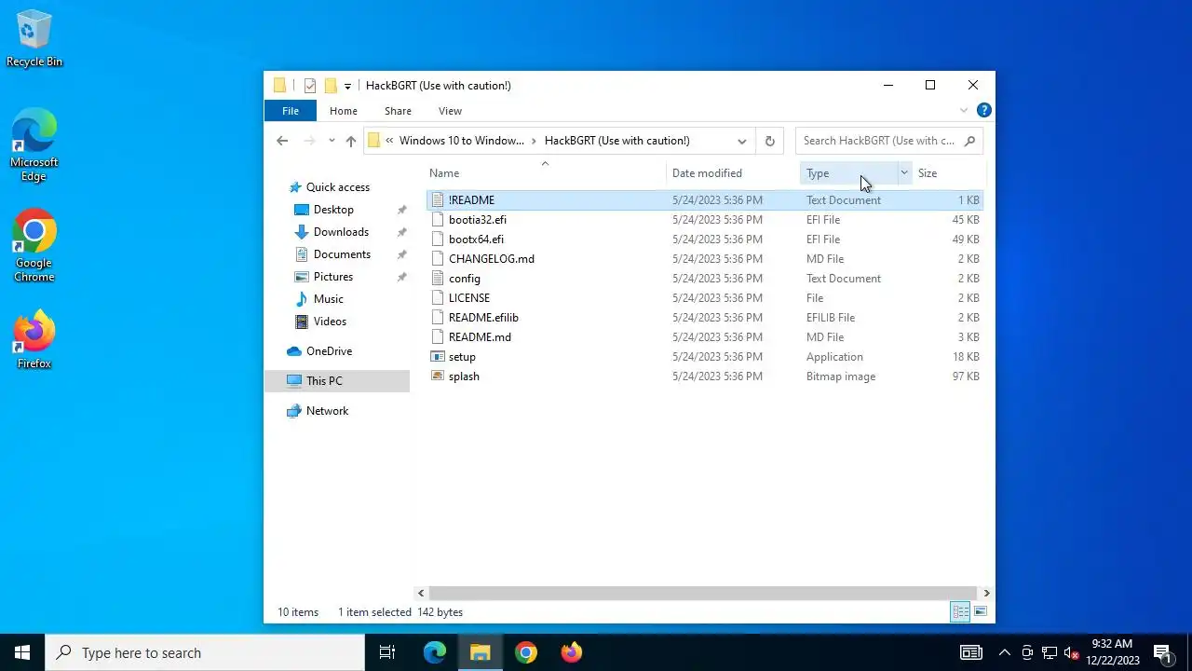Image resolution: width=1192 pixels, height=671 pixels.
Task: Open the address bar history dropdown
Action: coord(741,141)
